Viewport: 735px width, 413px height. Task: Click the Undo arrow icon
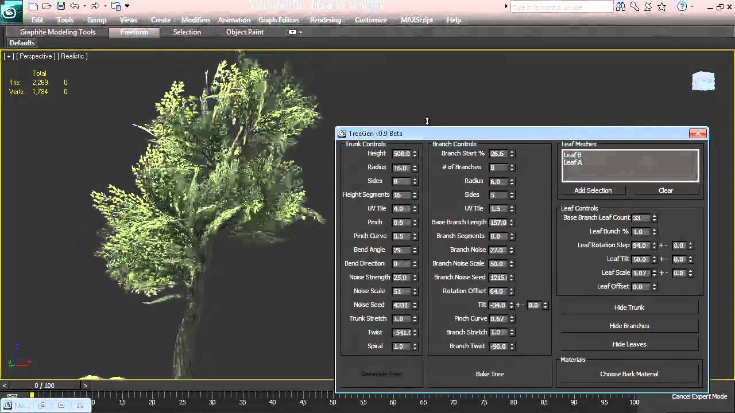tap(74, 6)
